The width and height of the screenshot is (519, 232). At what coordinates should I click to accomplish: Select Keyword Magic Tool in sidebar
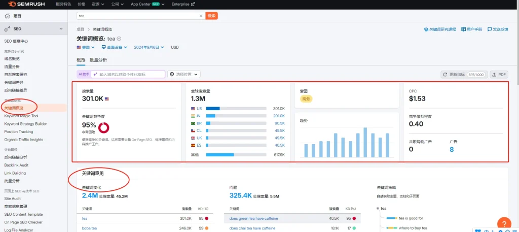click(x=21, y=116)
